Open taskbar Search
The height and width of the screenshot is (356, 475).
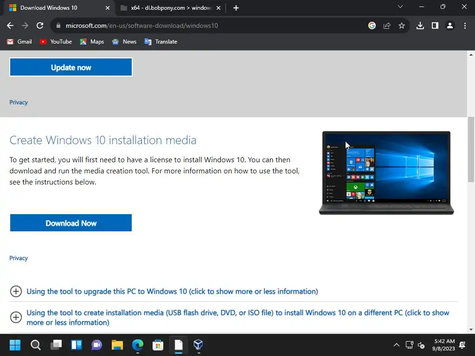pyautogui.click(x=35, y=345)
